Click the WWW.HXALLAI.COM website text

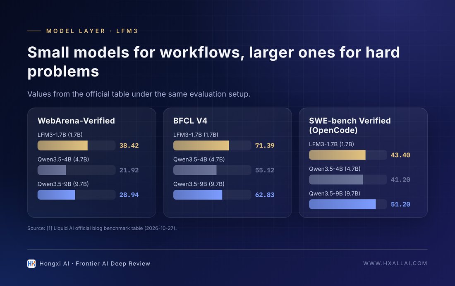point(395,263)
